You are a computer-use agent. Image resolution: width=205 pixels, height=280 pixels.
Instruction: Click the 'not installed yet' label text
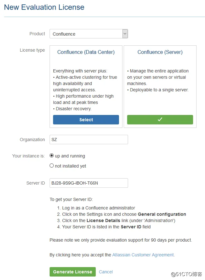tap(71, 166)
